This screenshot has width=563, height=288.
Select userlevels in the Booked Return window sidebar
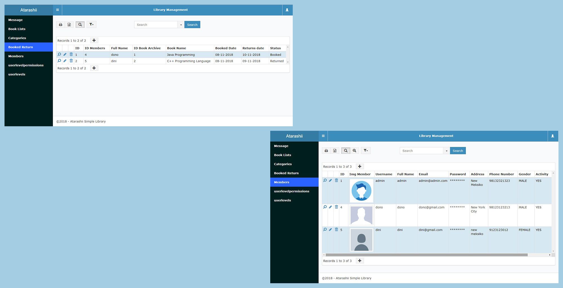point(17,74)
